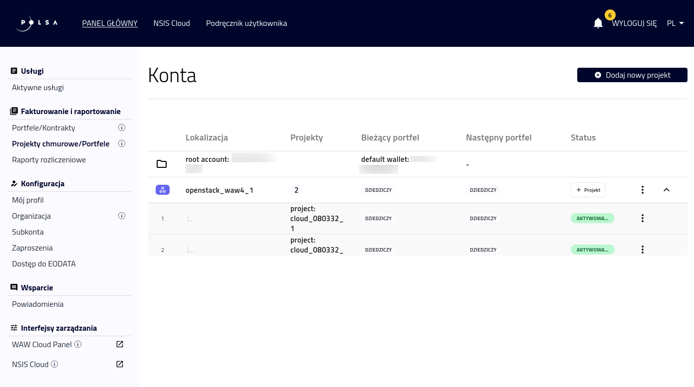Click the purple openstack_waw4_1 cloud icon

(x=163, y=190)
